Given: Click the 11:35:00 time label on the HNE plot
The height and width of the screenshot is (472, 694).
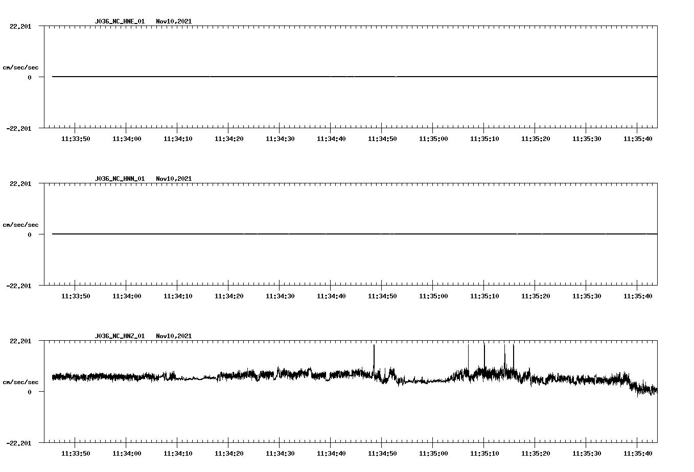Looking at the screenshot, I should coord(433,139).
